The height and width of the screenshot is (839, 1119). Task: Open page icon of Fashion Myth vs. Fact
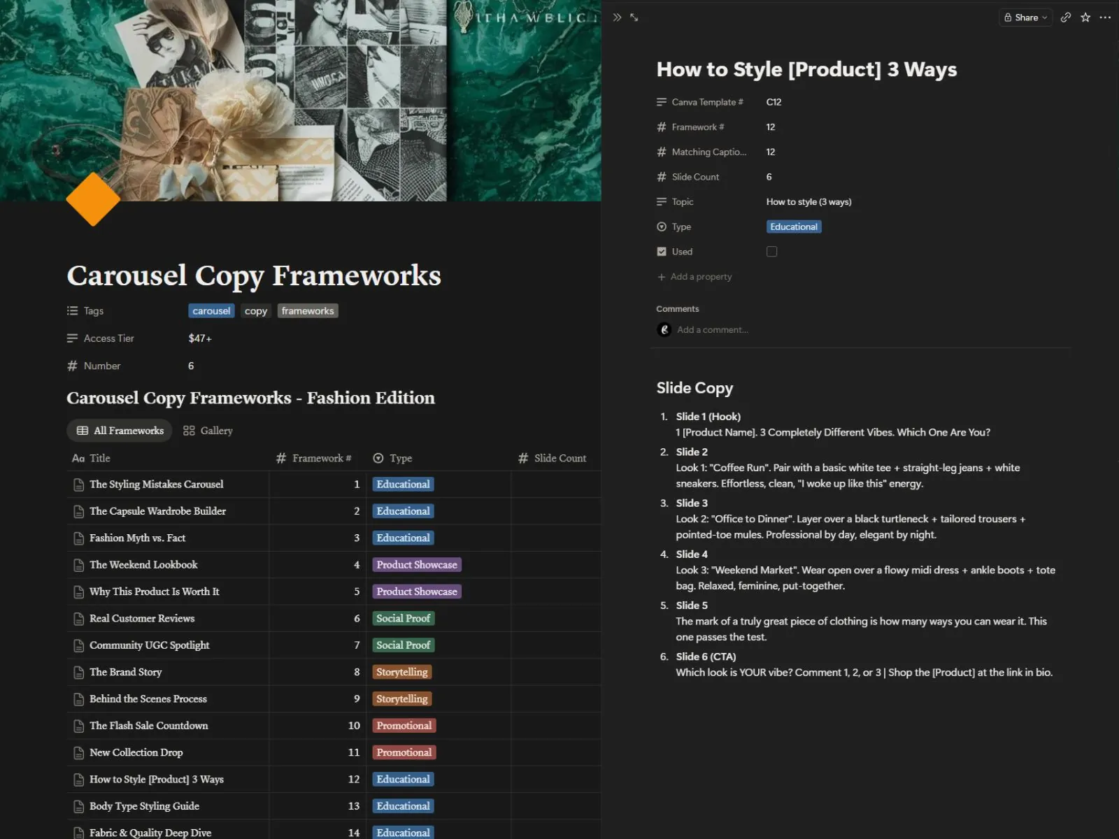(x=79, y=538)
